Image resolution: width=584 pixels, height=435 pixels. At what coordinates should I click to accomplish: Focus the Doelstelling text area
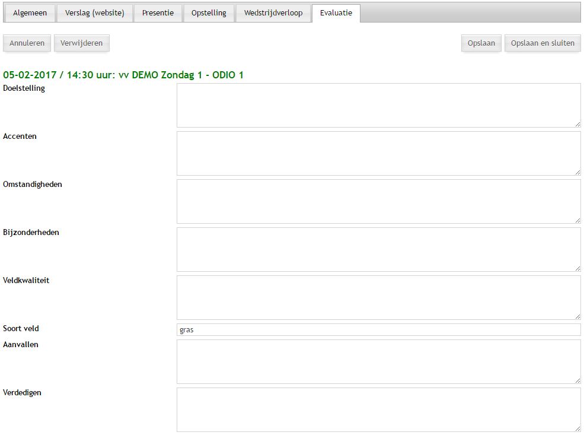pyautogui.click(x=378, y=105)
